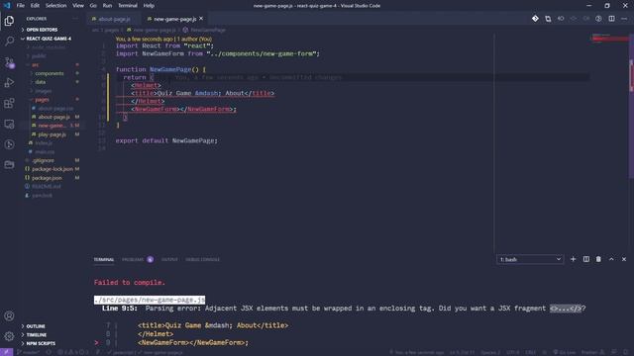Click the minimap error region
The width and height of the screenshot is (634, 356).
[x=610, y=39]
